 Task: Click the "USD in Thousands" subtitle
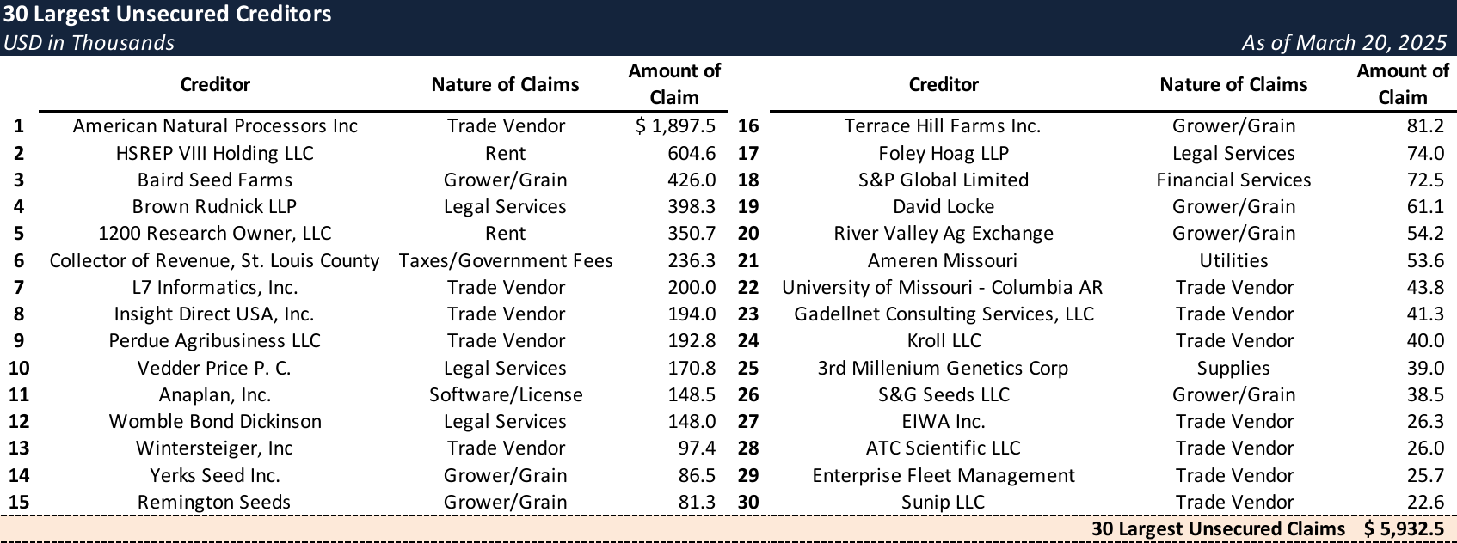pyautogui.click(x=89, y=43)
